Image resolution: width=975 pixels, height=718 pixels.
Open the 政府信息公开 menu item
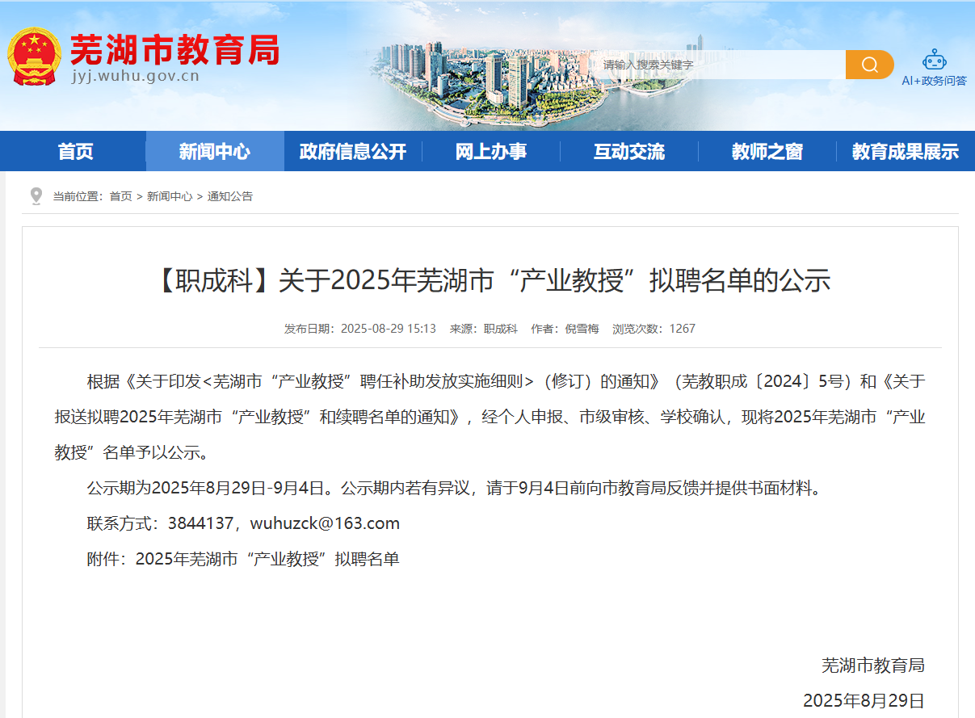[x=352, y=152]
